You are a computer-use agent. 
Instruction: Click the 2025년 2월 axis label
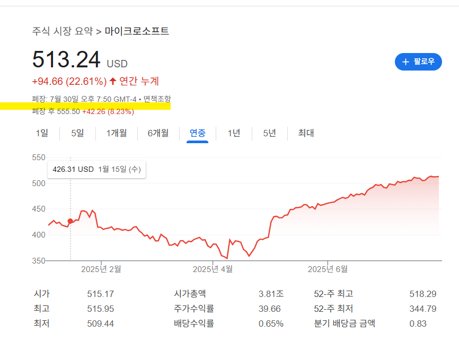pyautogui.click(x=101, y=269)
